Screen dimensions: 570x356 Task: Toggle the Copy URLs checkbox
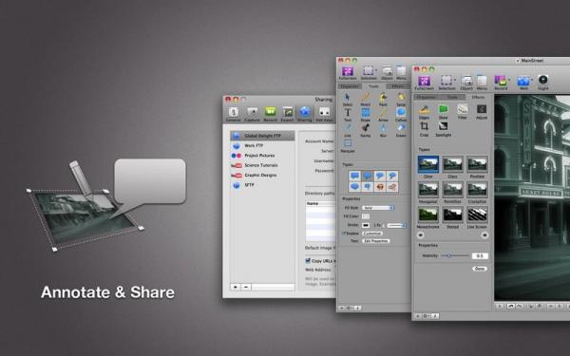click(x=308, y=260)
